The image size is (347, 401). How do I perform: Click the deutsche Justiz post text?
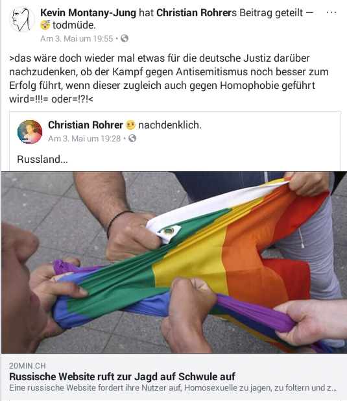[169, 79]
